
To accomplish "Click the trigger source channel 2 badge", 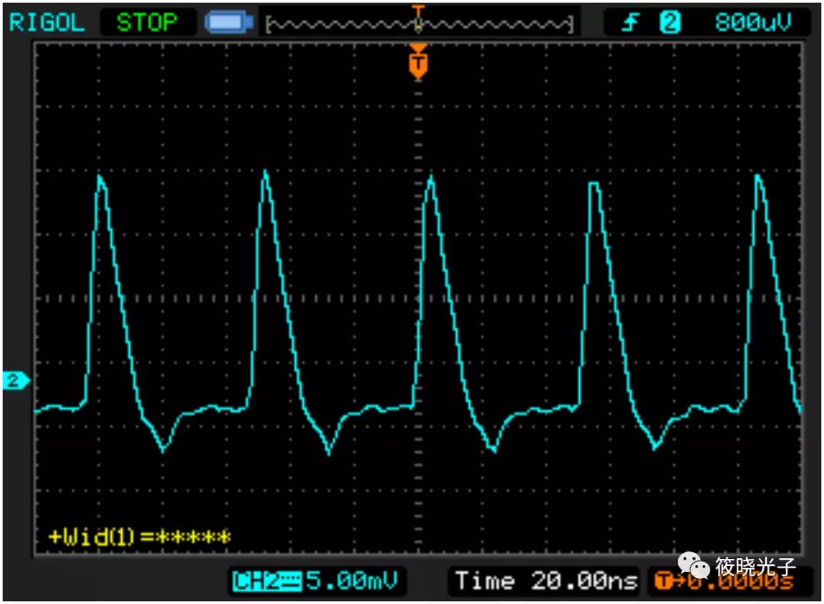I will (x=669, y=23).
